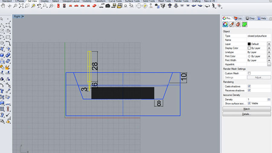
Task: Click the camera capture viewport icon
Action: tap(108, 6)
